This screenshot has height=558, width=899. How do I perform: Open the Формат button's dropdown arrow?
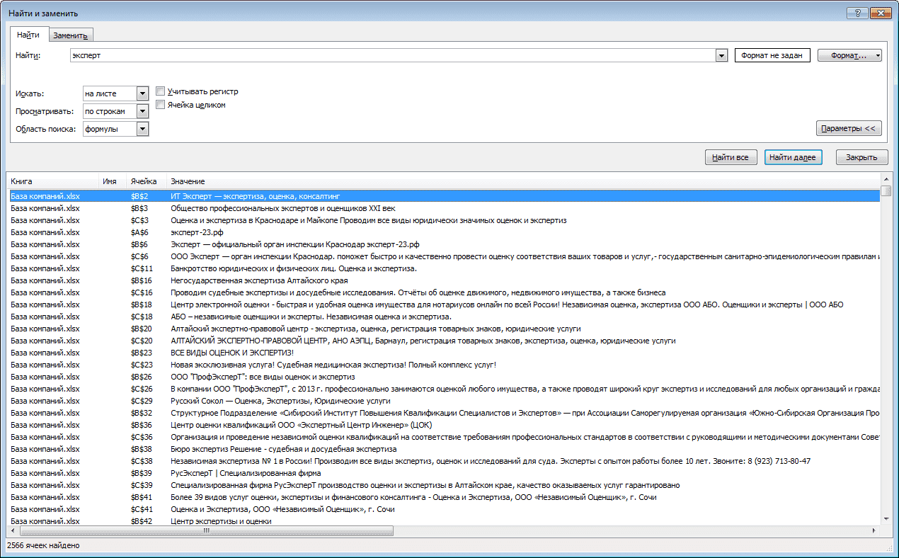878,55
